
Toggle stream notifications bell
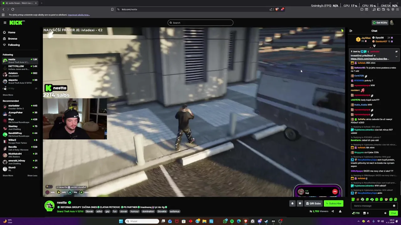tap(292, 203)
